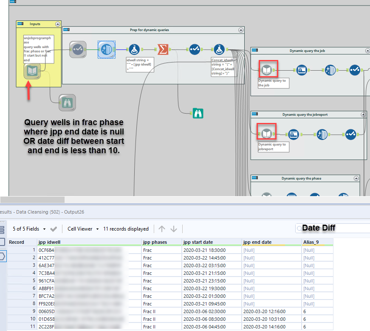The image size is (370, 331).
Task: Click the 'idwell string =' formula annotation
Action: (x=140, y=65)
